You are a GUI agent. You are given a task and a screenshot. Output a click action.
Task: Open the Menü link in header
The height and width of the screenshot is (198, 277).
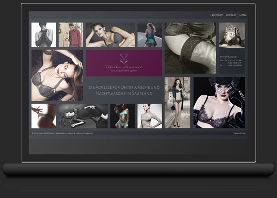tap(243, 15)
